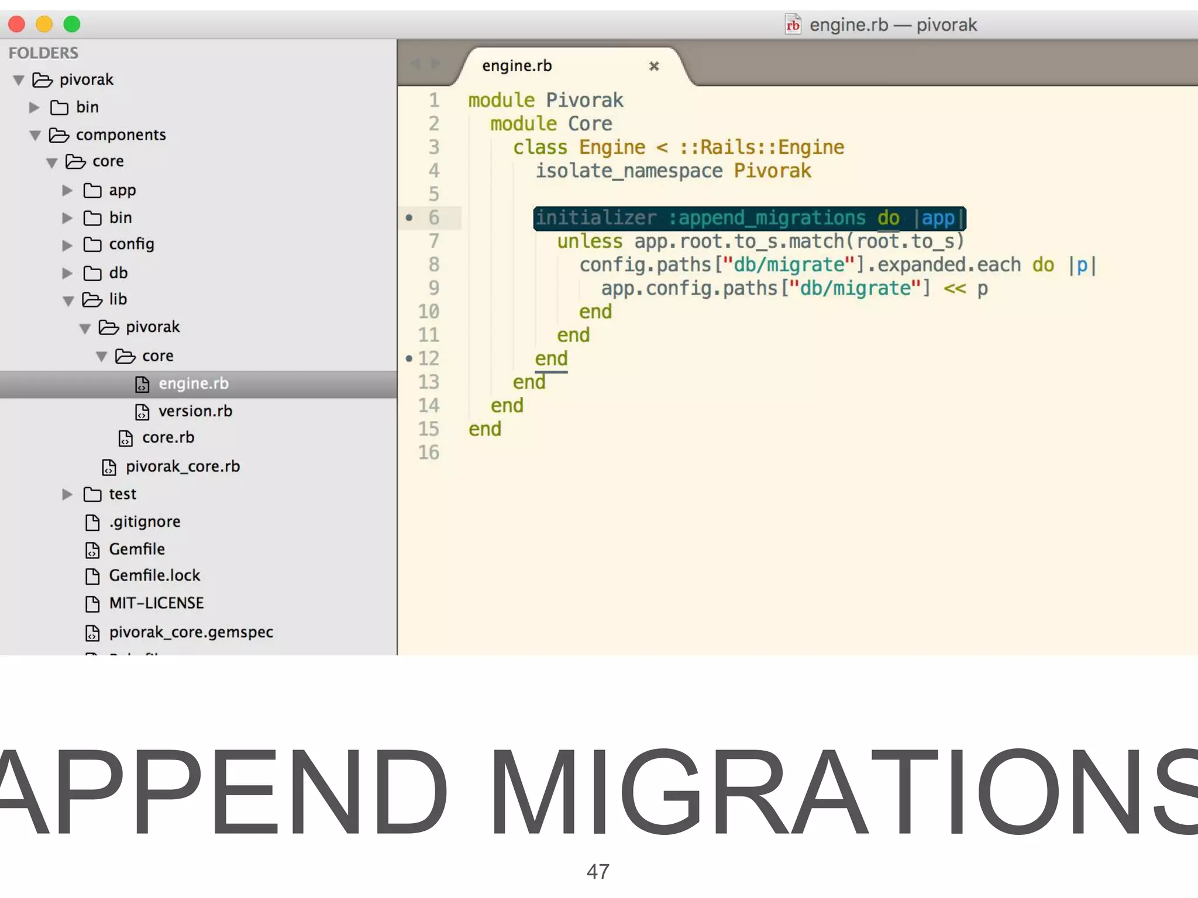Click line number 1 in the gutter
Screen dimensions: 1198x898
pyautogui.click(x=434, y=101)
